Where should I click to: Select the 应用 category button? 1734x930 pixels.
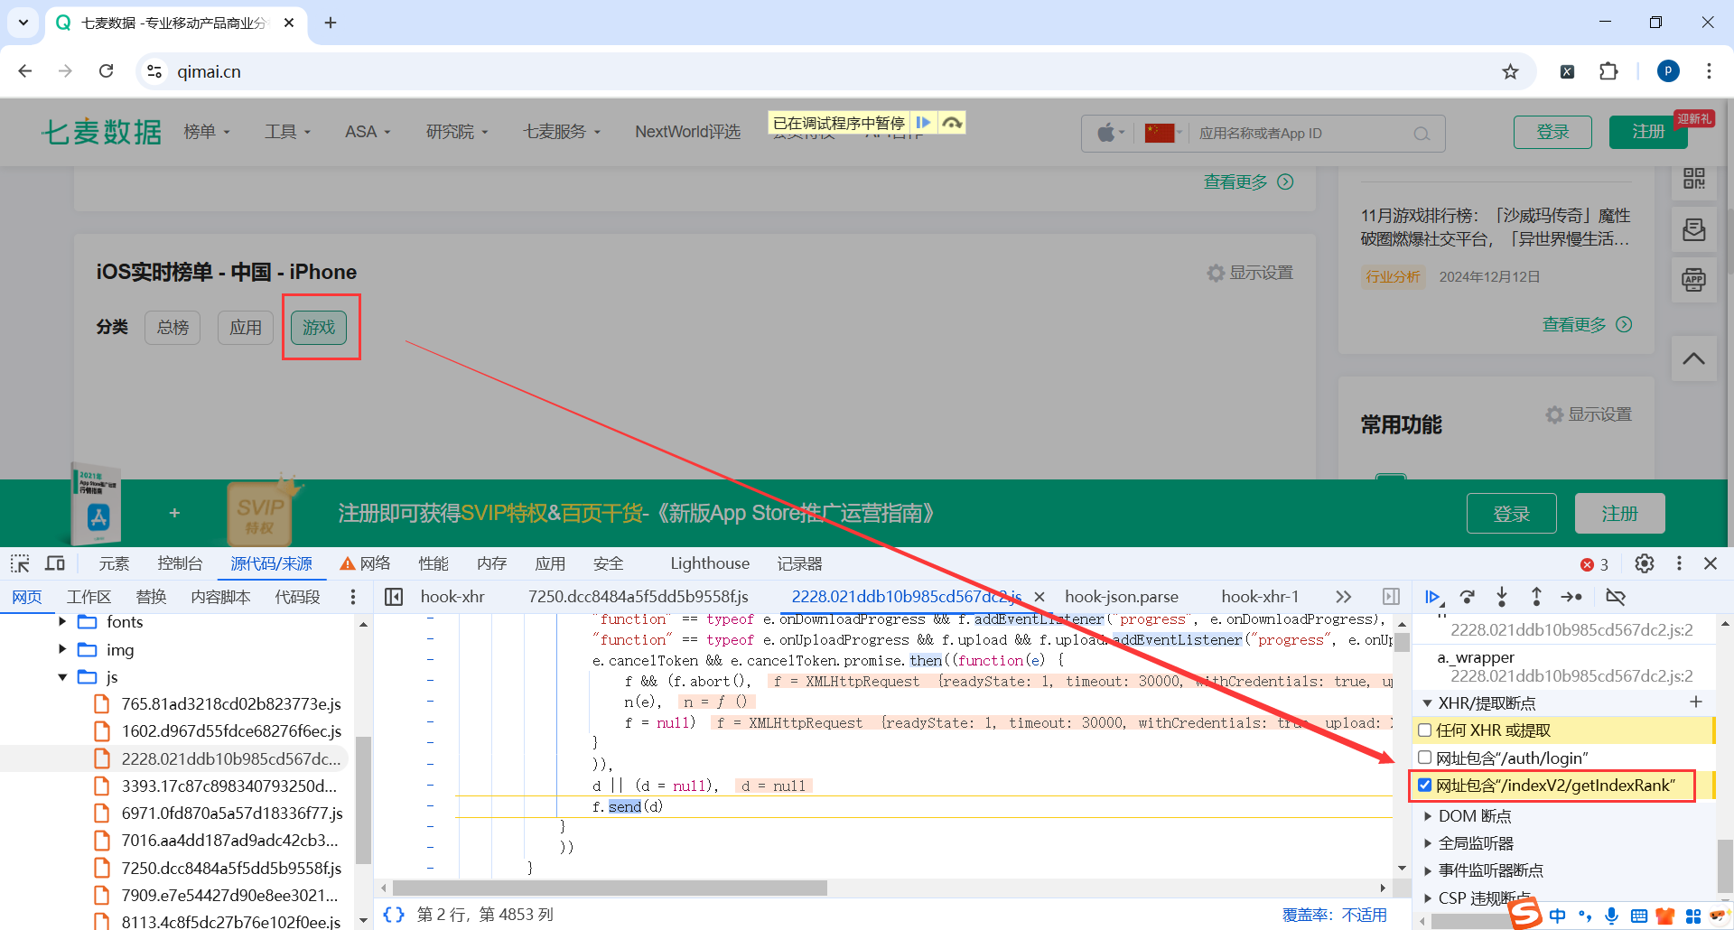click(246, 327)
